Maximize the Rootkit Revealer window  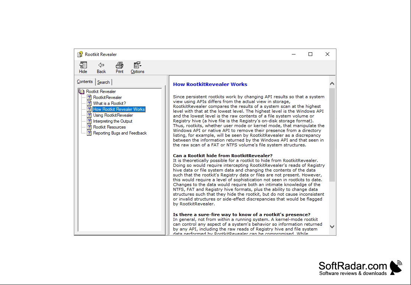[x=310, y=54]
